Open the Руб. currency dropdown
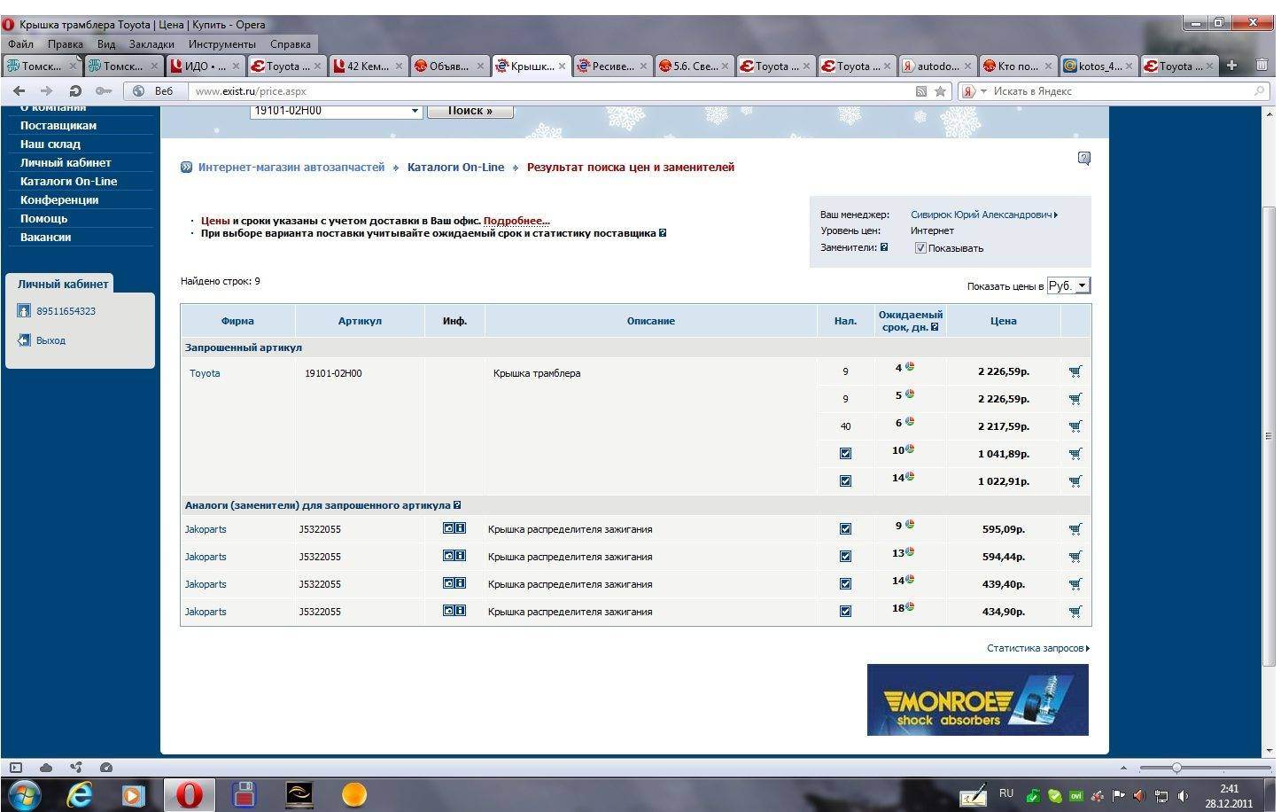The width and height of the screenshot is (1281, 812). coord(1068,285)
